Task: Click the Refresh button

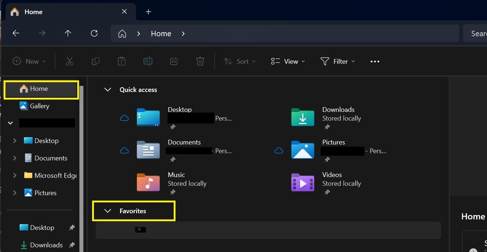Action: point(94,33)
